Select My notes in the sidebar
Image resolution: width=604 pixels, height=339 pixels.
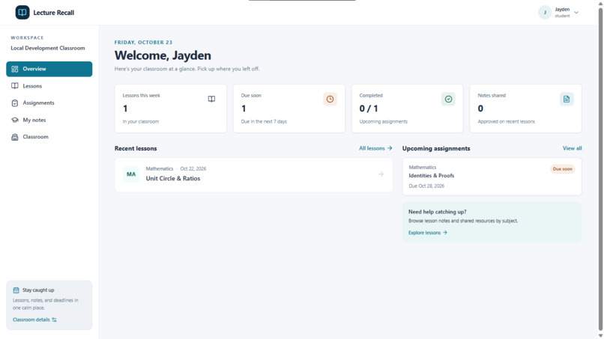click(49, 120)
